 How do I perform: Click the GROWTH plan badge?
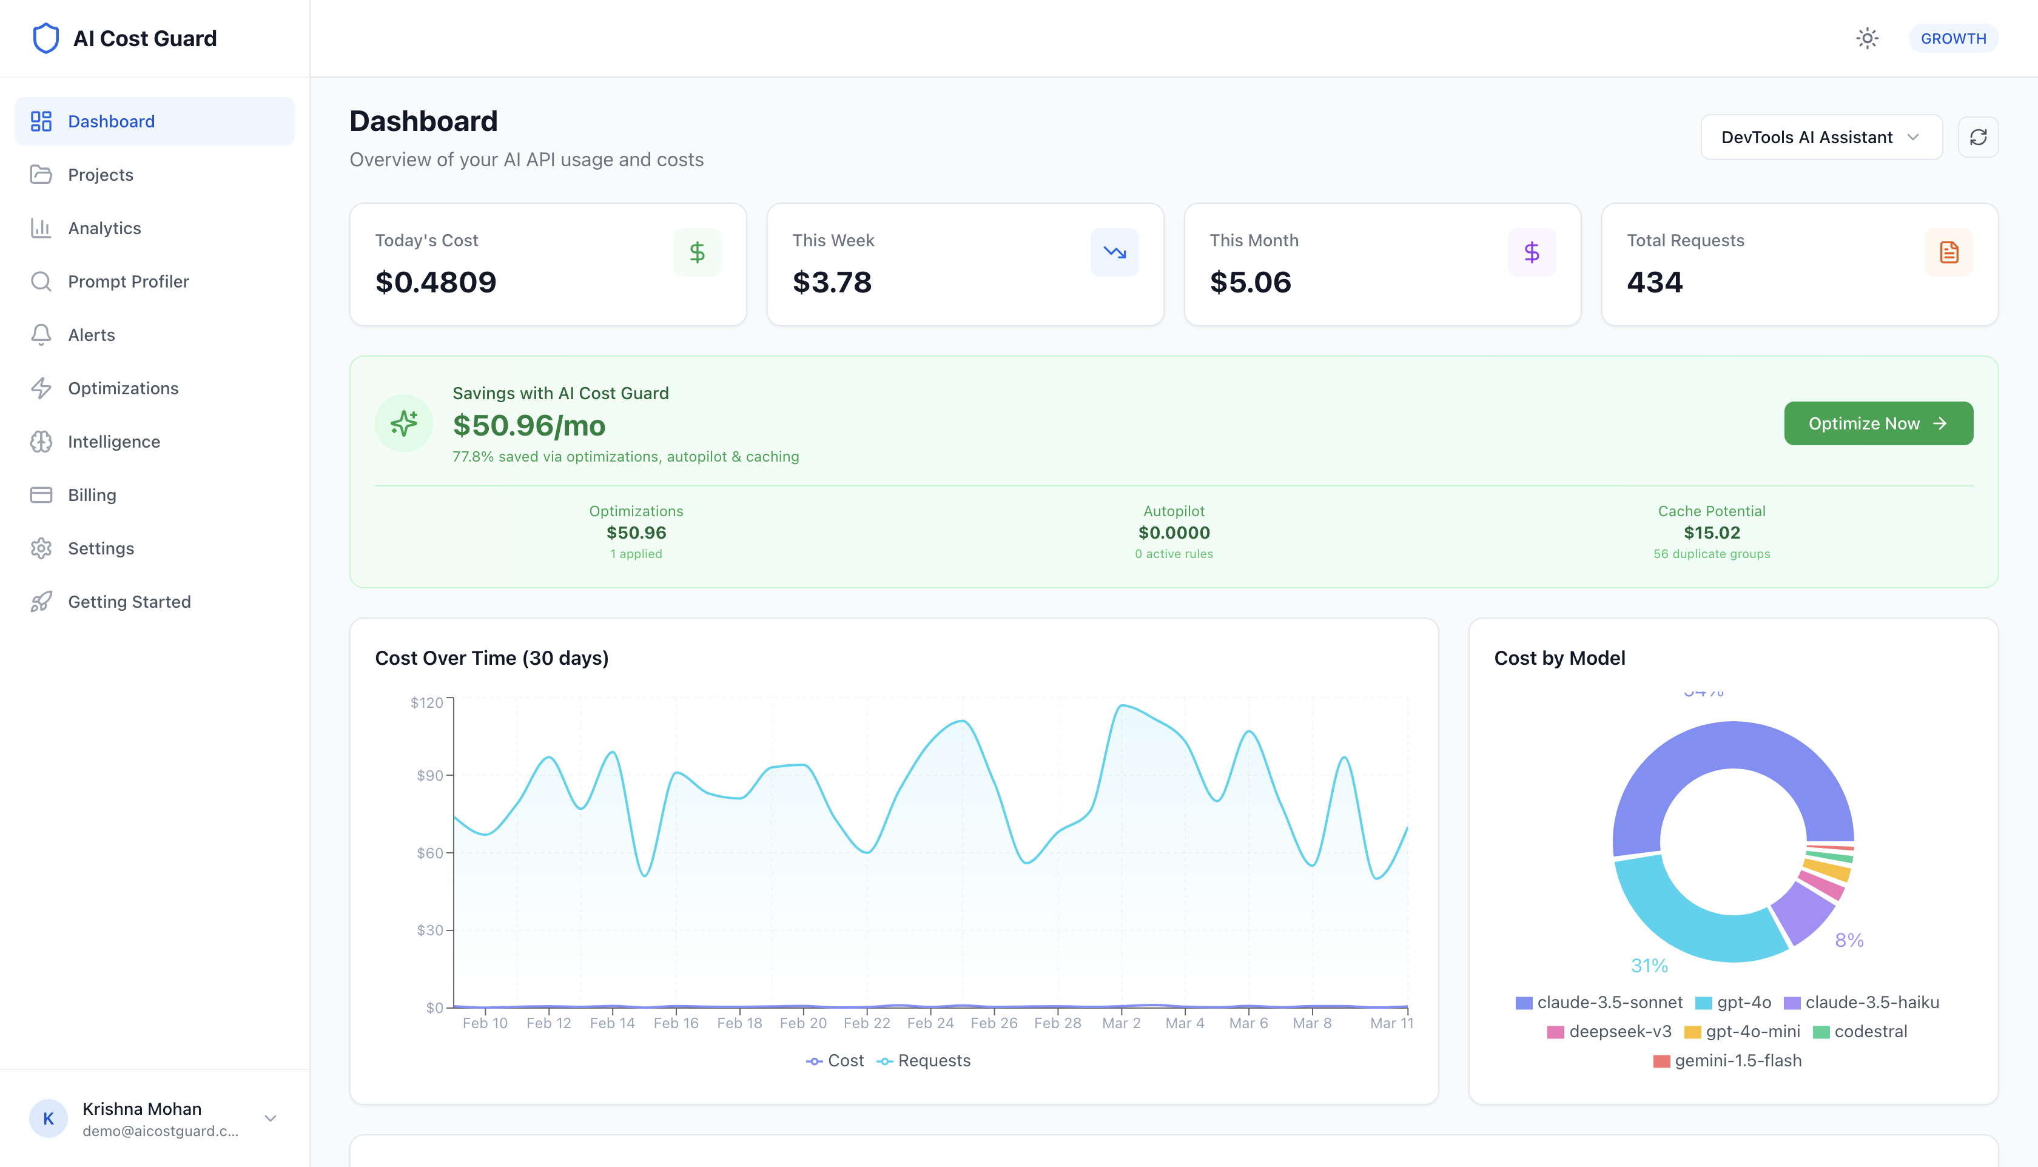click(1953, 38)
